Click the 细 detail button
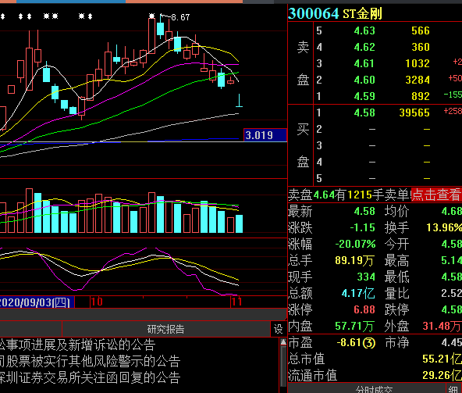Viewport: 462px width, 393px height. coord(454,389)
